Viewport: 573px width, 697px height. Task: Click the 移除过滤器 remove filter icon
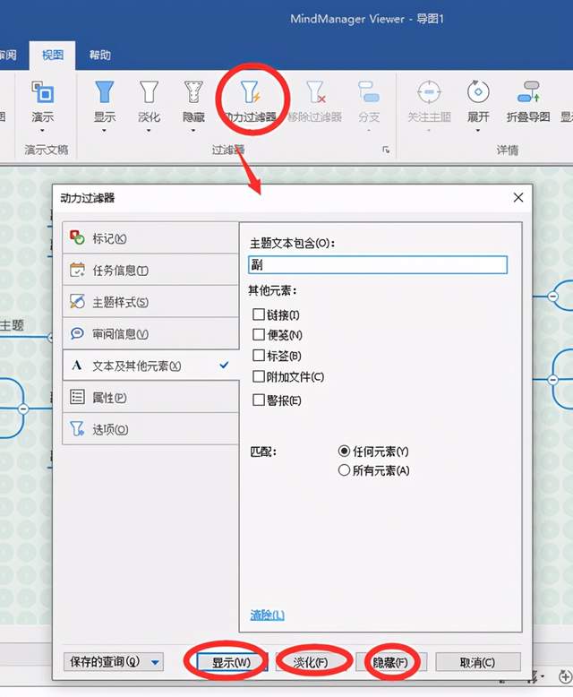315,92
